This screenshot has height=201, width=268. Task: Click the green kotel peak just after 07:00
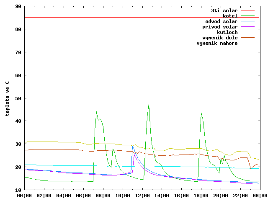(97, 112)
